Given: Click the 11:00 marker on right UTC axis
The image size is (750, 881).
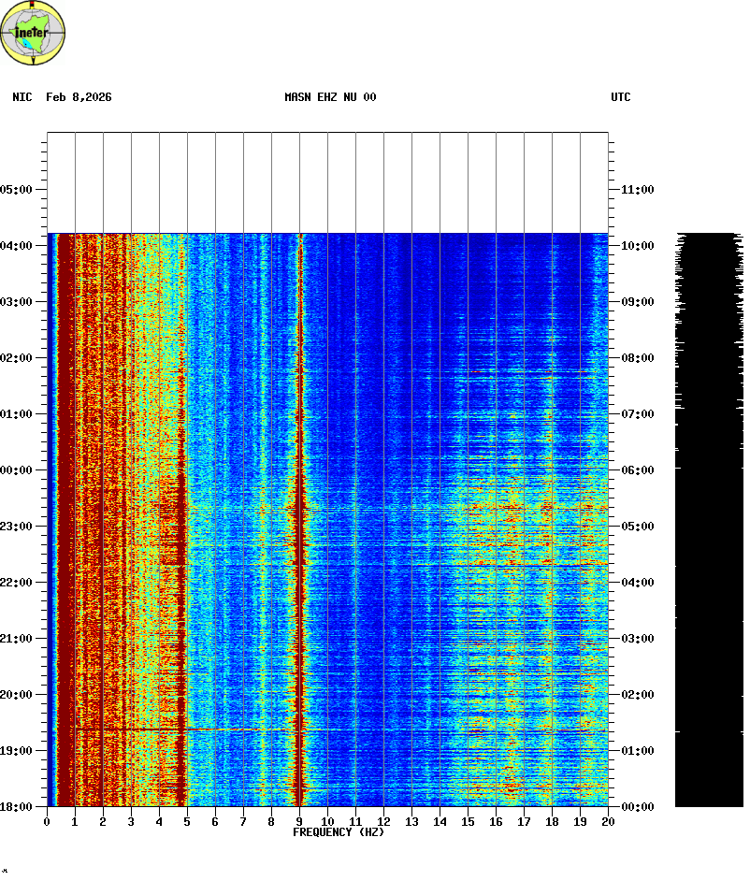Looking at the screenshot, I should 638,189.
